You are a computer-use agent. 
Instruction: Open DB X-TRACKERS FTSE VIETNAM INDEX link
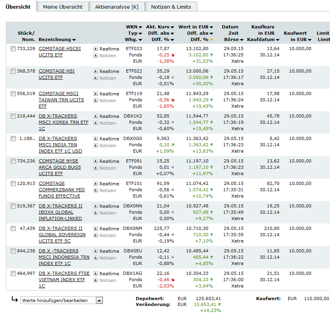(64, 280)
